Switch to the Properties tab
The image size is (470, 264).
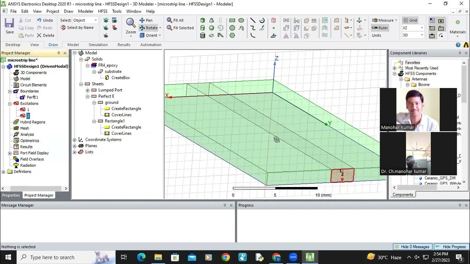pyautogui.click(x=11, y=195)
